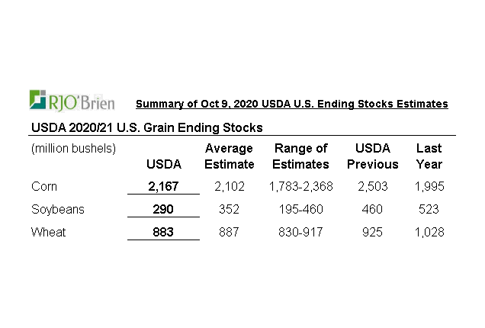Image resolution: width=485 pixels, height=328 pixels.
Task: Open the Summary of Oct 9 USDA title
Action: pyautogui.click(x=291, y=104)
